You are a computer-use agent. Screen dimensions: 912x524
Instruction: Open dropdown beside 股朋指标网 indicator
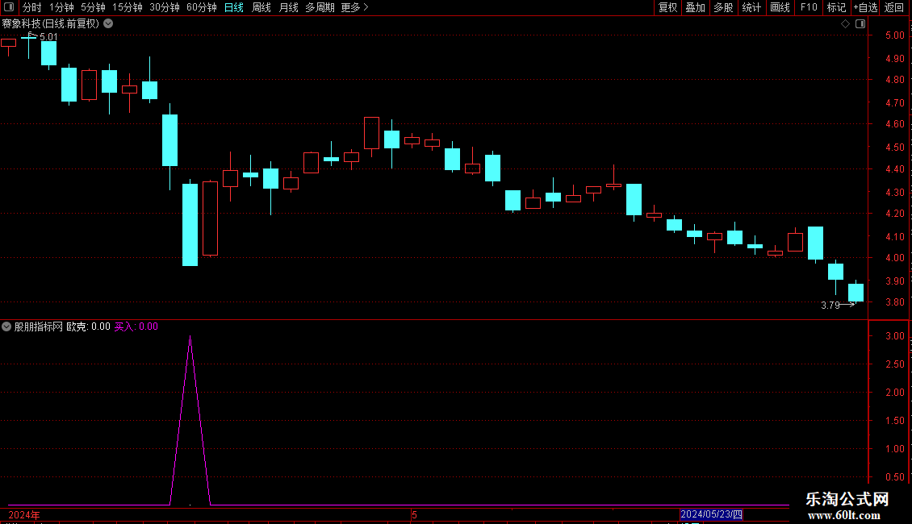pyautogui.click(x=6, y=326)
